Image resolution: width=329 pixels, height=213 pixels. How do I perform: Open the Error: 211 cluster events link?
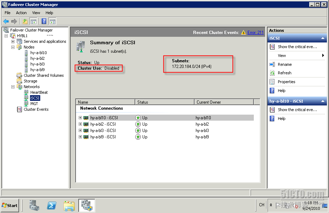point(255,33)
